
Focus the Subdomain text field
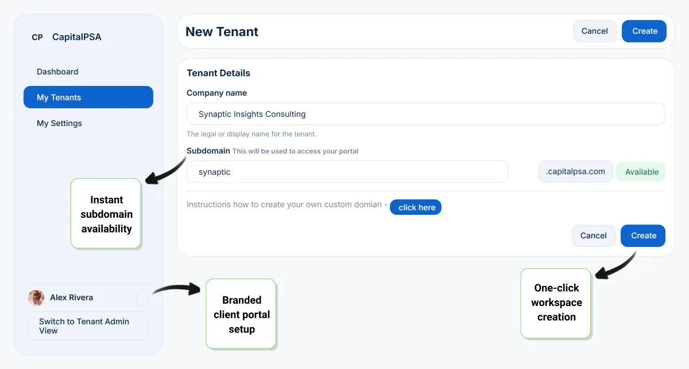(347, 172)
